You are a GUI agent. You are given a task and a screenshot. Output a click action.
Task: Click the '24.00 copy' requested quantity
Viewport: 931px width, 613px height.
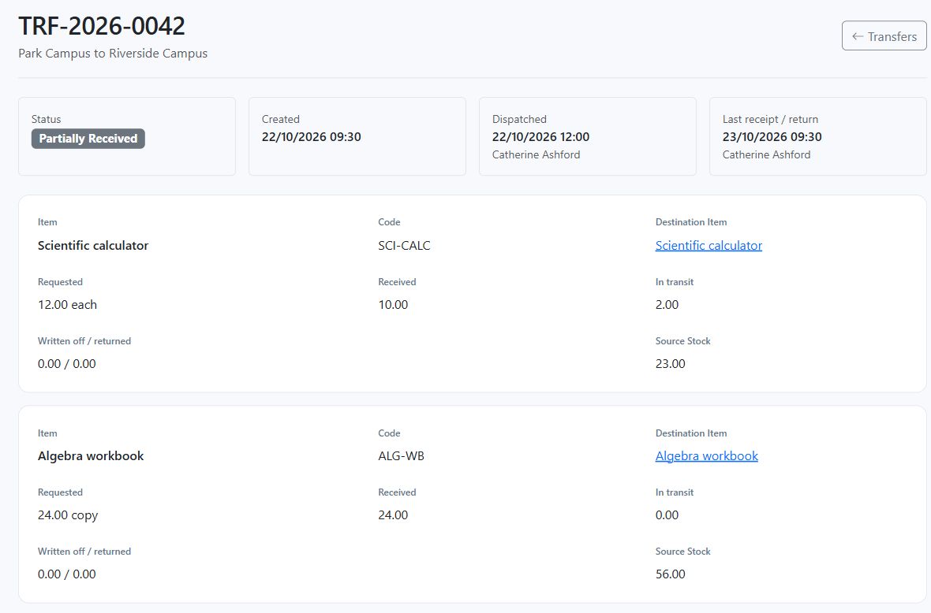tap(68, 515)
